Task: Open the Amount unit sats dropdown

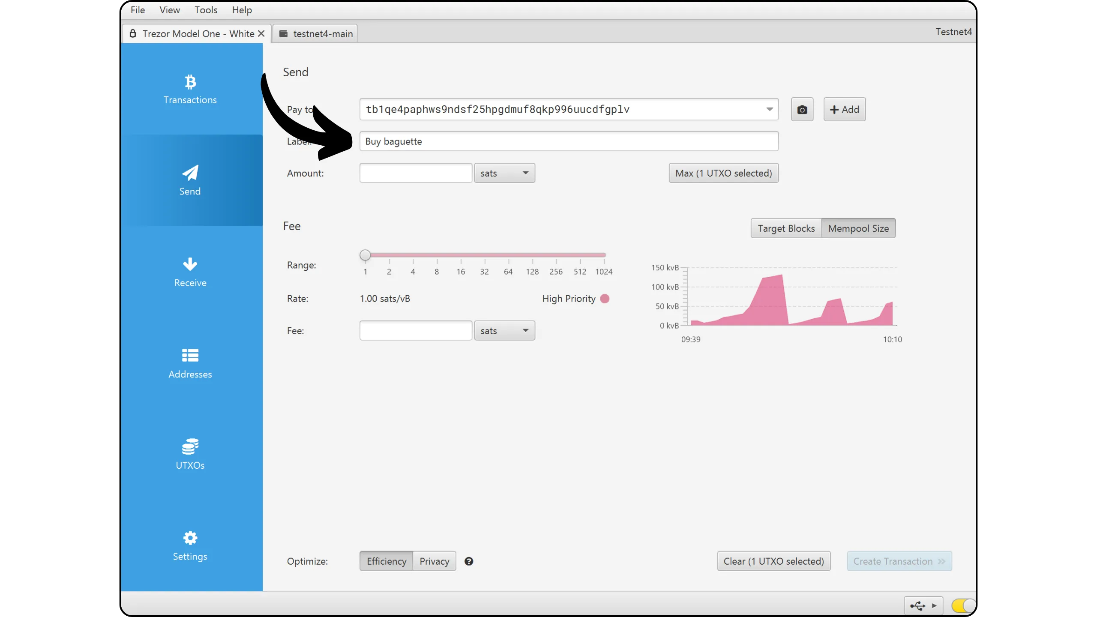Action: pos(504,173)
